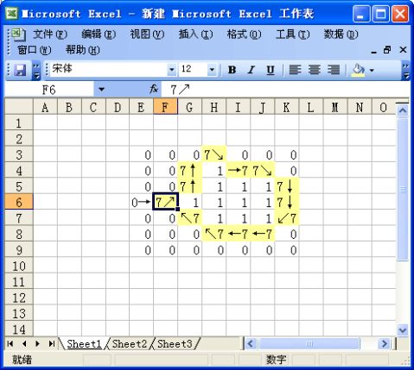Switch to the Sheet3 tab
414x370 pixels.
pos(175,343)
